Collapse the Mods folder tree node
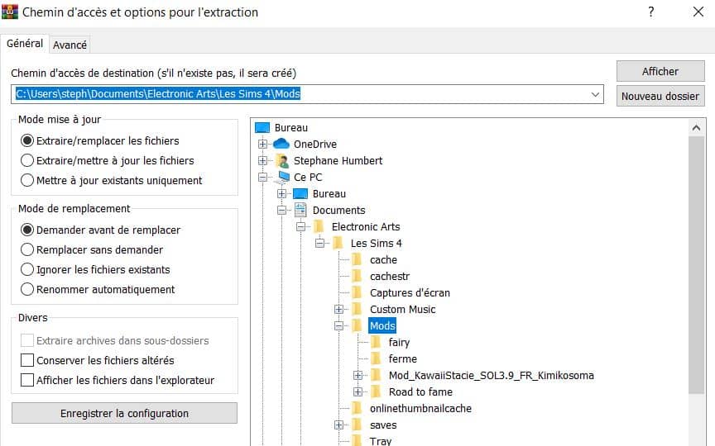The width and height of the screenshot is (715, 446). pyautogui.click(x=338, y=325)
